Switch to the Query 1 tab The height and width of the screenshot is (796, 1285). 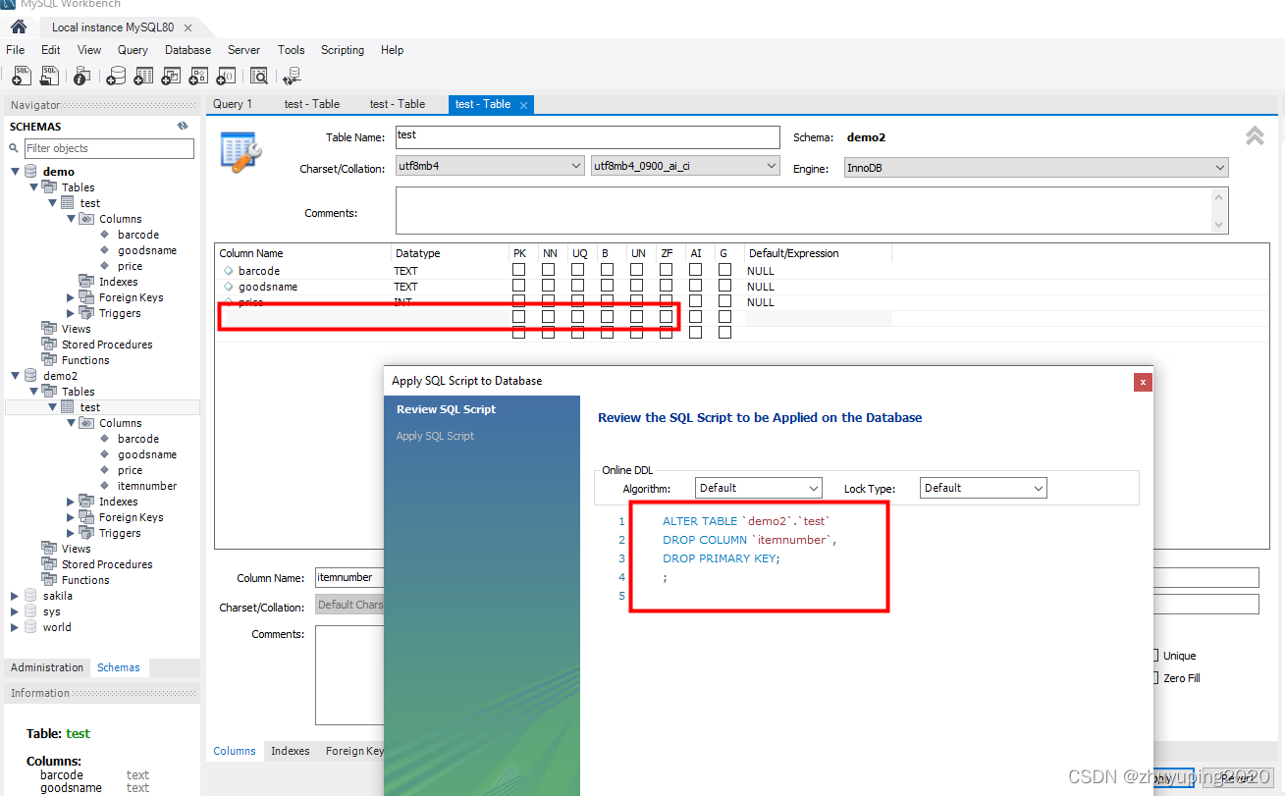point(232,104)
